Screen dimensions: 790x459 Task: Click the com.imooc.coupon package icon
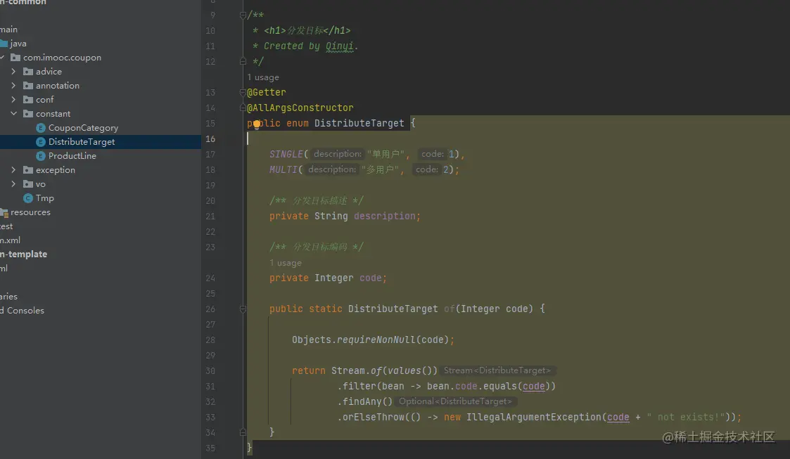pos(15,58)
